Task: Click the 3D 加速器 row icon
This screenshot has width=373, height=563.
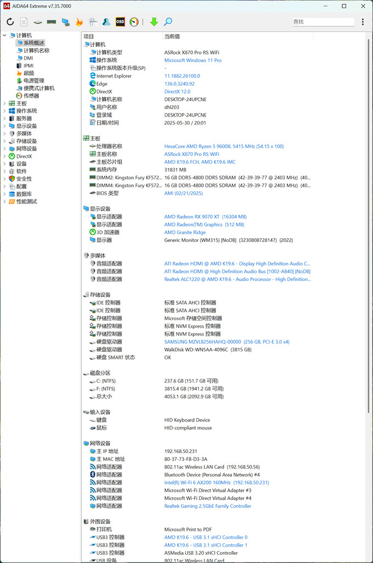Action: 92,233
